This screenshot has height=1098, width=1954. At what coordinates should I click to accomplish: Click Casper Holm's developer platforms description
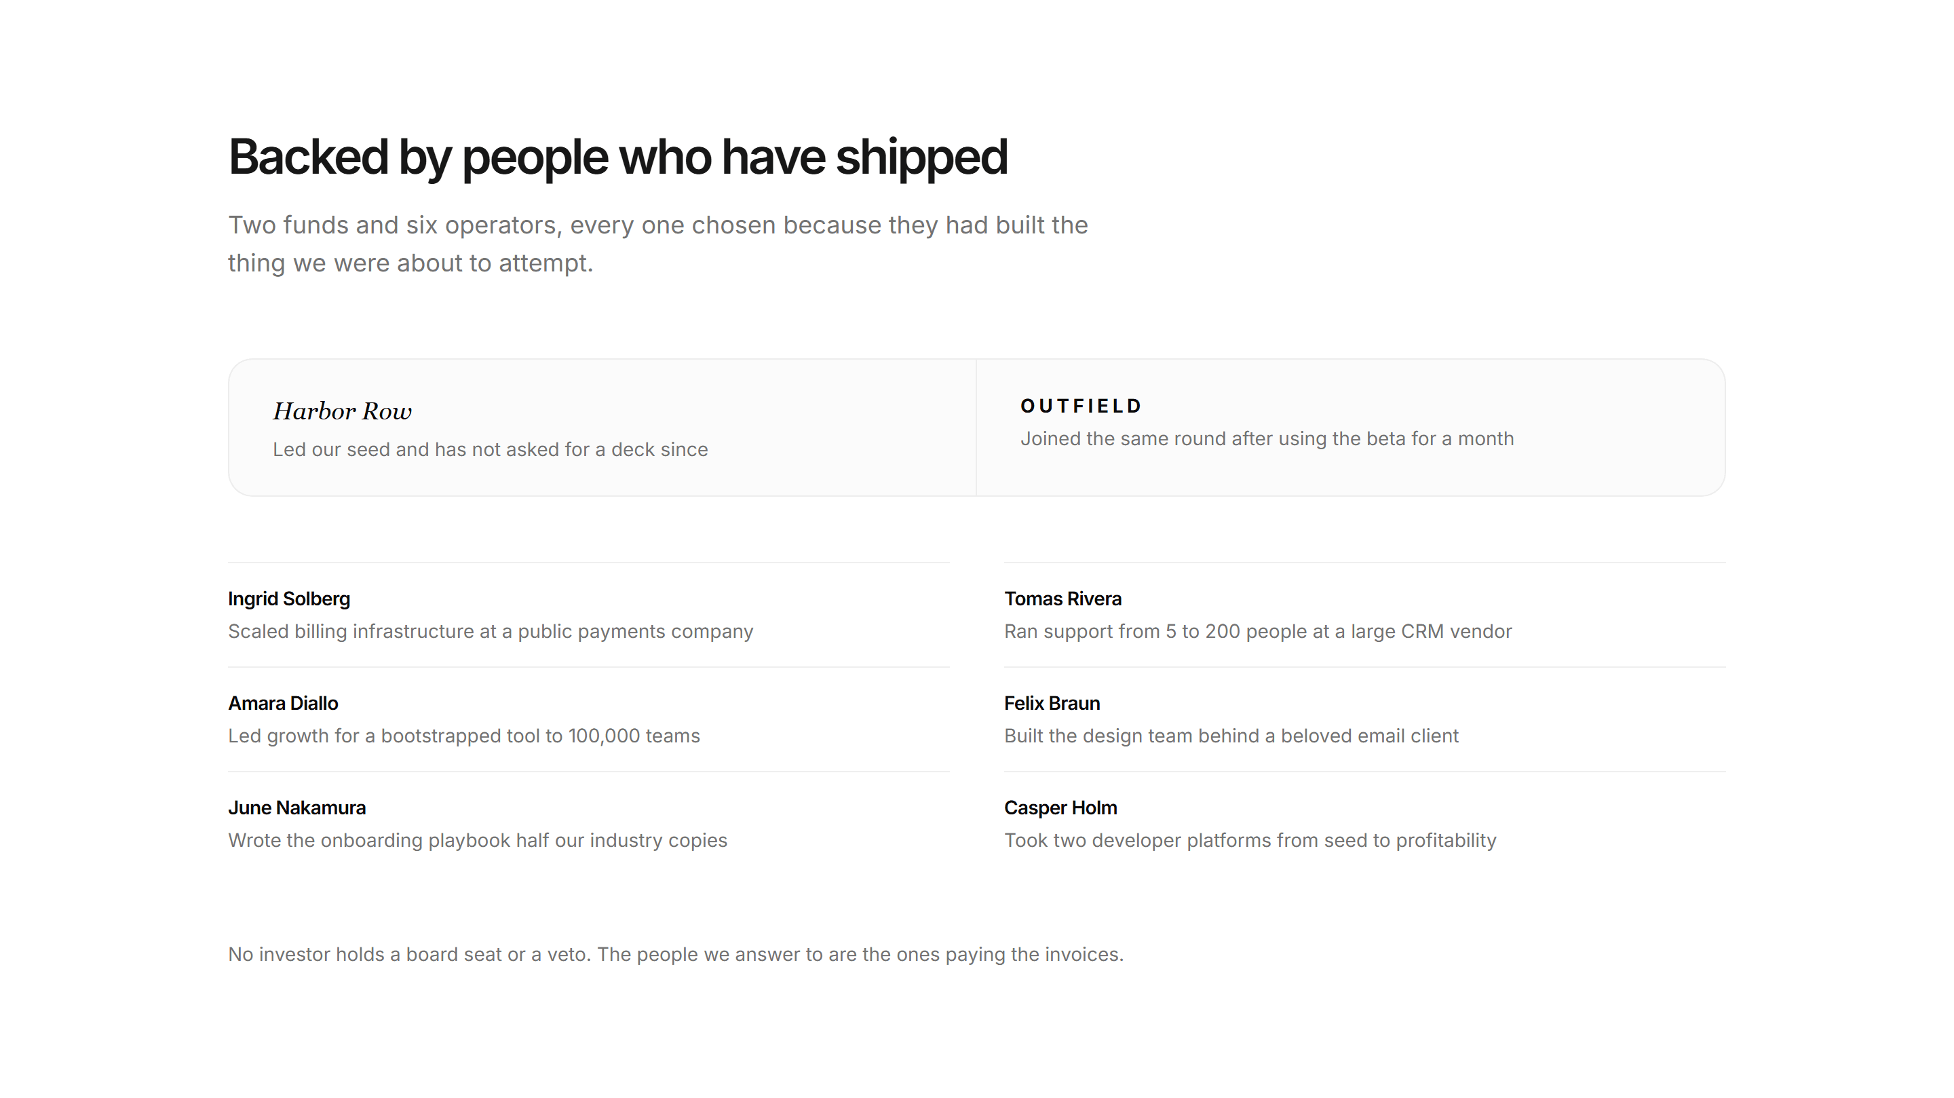click(x=1250, y=841)
